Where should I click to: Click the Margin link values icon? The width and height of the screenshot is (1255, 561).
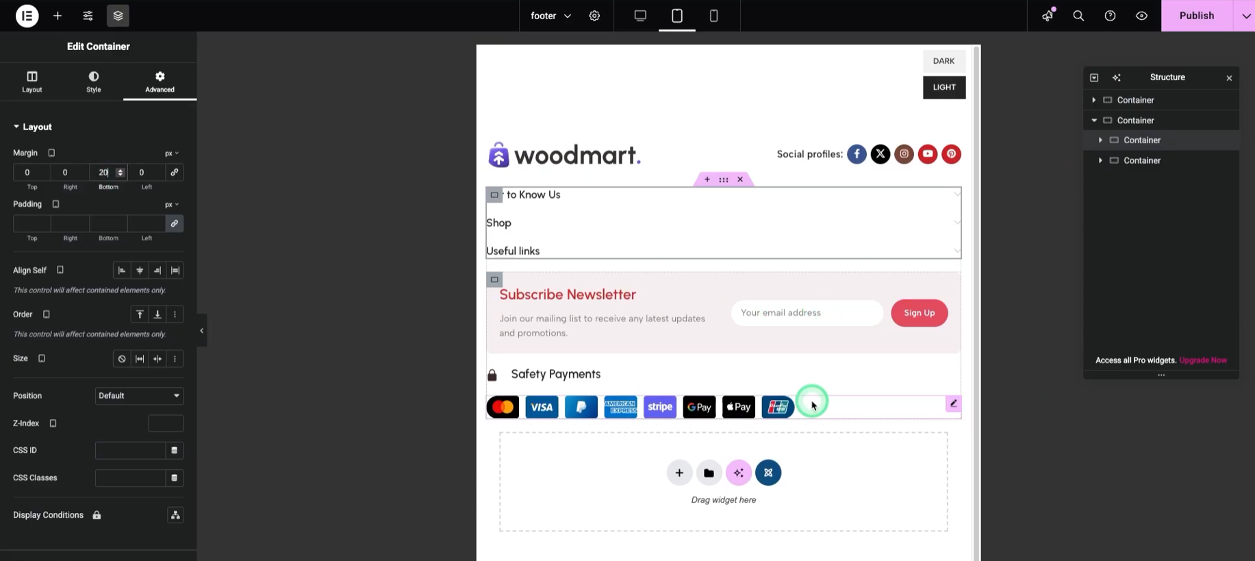click(x=175, y=173)
